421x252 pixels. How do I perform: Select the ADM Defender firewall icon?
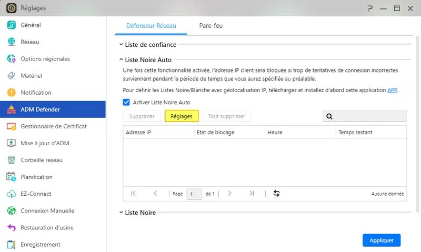(11, 109)
